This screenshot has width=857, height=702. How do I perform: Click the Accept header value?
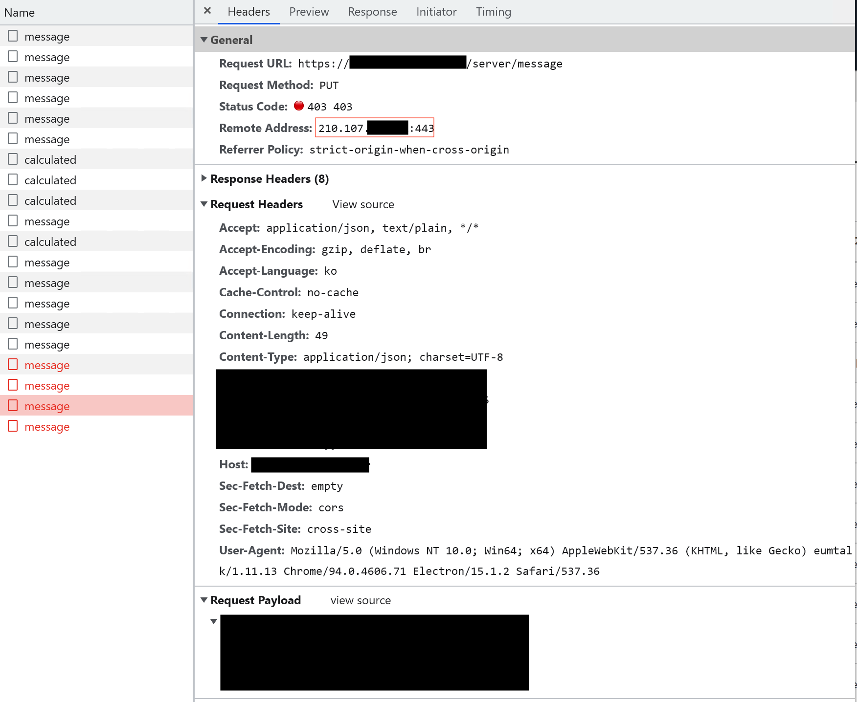372,228
